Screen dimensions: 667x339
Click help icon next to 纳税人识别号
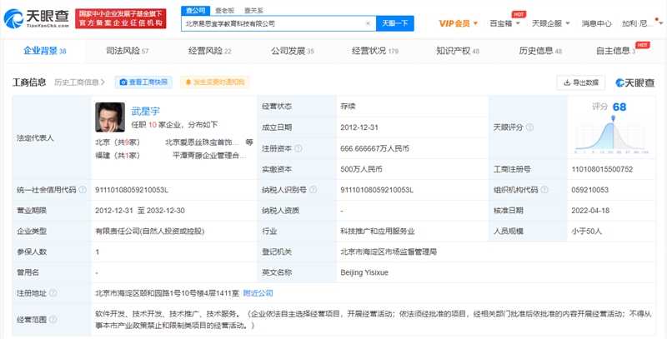pyautogui.click(x=313, y=190)
